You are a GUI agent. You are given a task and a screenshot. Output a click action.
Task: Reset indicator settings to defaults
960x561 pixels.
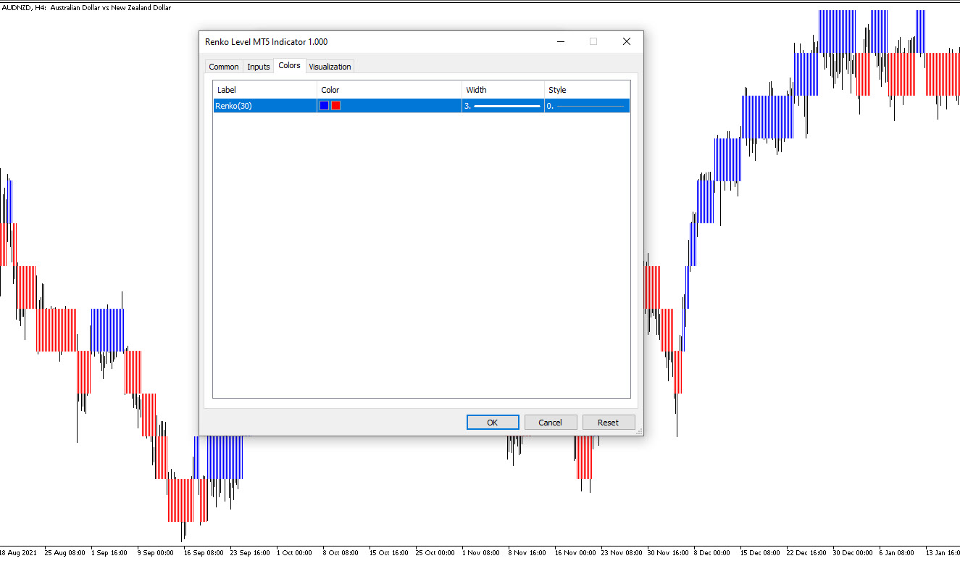tap(608, 423)
